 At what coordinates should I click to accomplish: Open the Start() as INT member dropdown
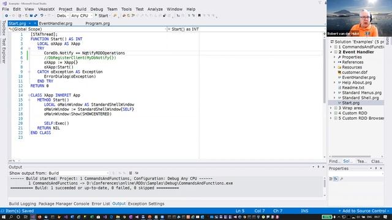click(x=246, y=29)
